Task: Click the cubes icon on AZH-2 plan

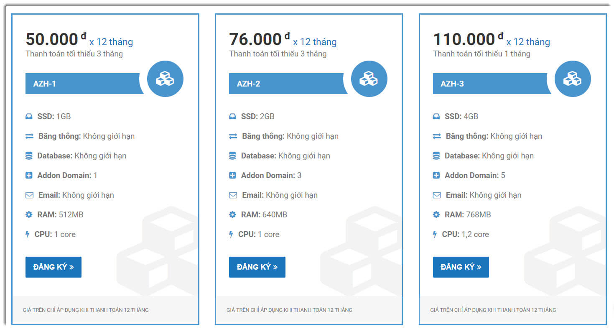Action: click(x=369, y=79)
